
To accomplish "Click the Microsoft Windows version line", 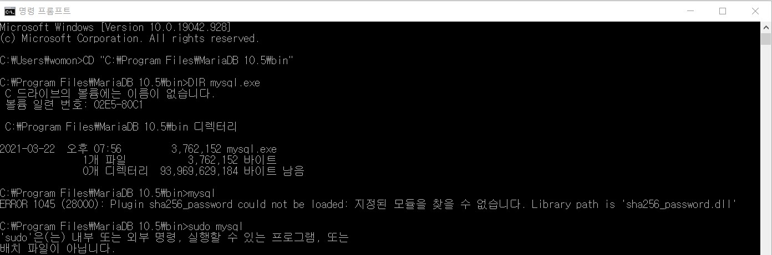I will point(116,27).
